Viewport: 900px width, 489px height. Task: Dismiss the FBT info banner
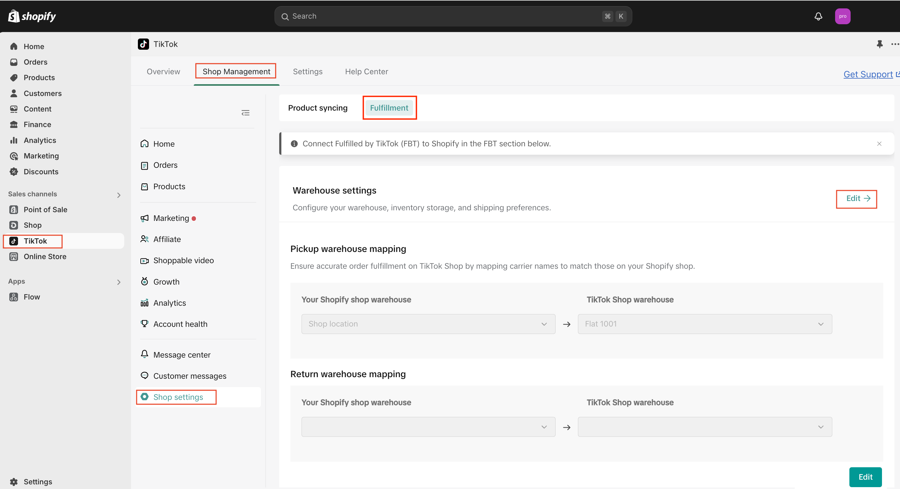click(879, 144)
